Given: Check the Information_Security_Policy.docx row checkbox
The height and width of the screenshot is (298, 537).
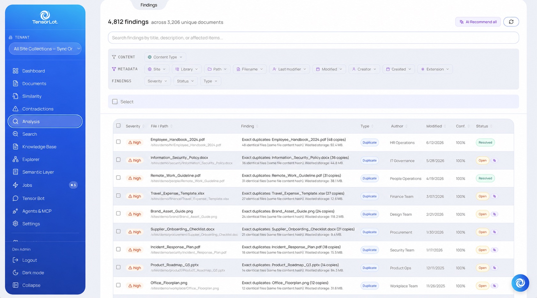Looking at the screenshot, I should point(118,160).
